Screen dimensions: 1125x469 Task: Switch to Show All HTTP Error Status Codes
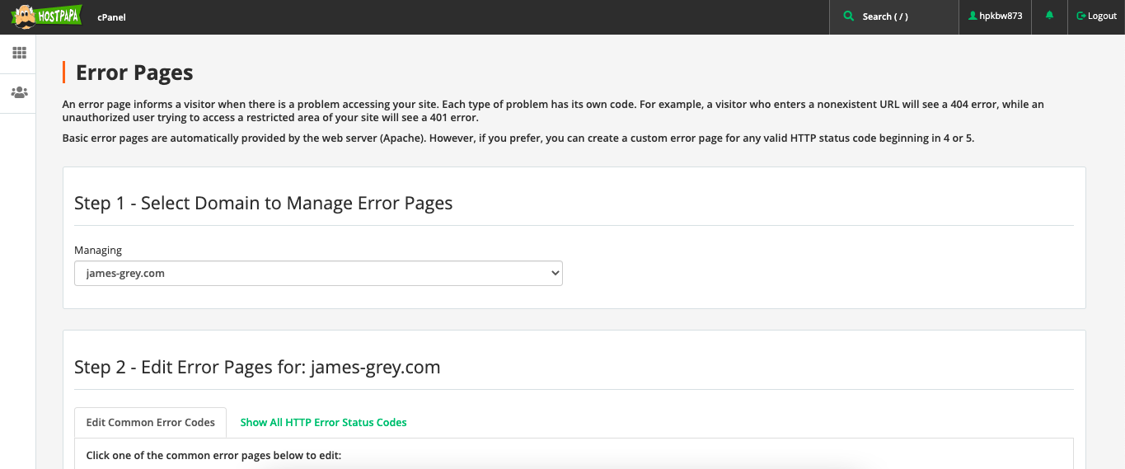[323, 422]
